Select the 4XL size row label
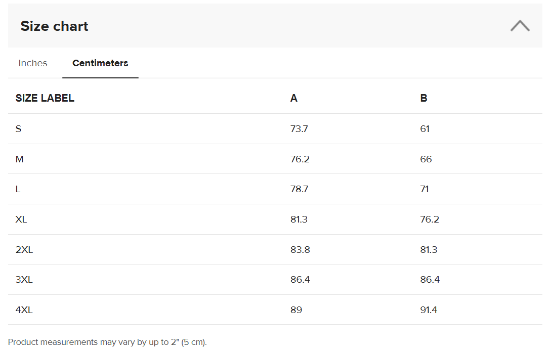552x352 pixels. click(x=24, y=310)
